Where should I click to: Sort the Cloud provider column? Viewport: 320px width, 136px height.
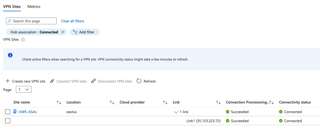point(165,103)
